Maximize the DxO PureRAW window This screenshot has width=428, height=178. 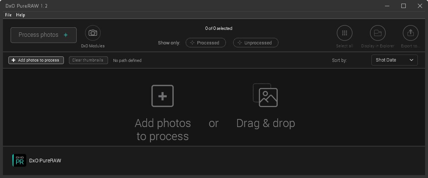pos(404,6)
